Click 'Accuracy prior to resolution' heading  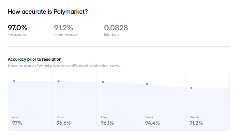(x=35, y=59)
